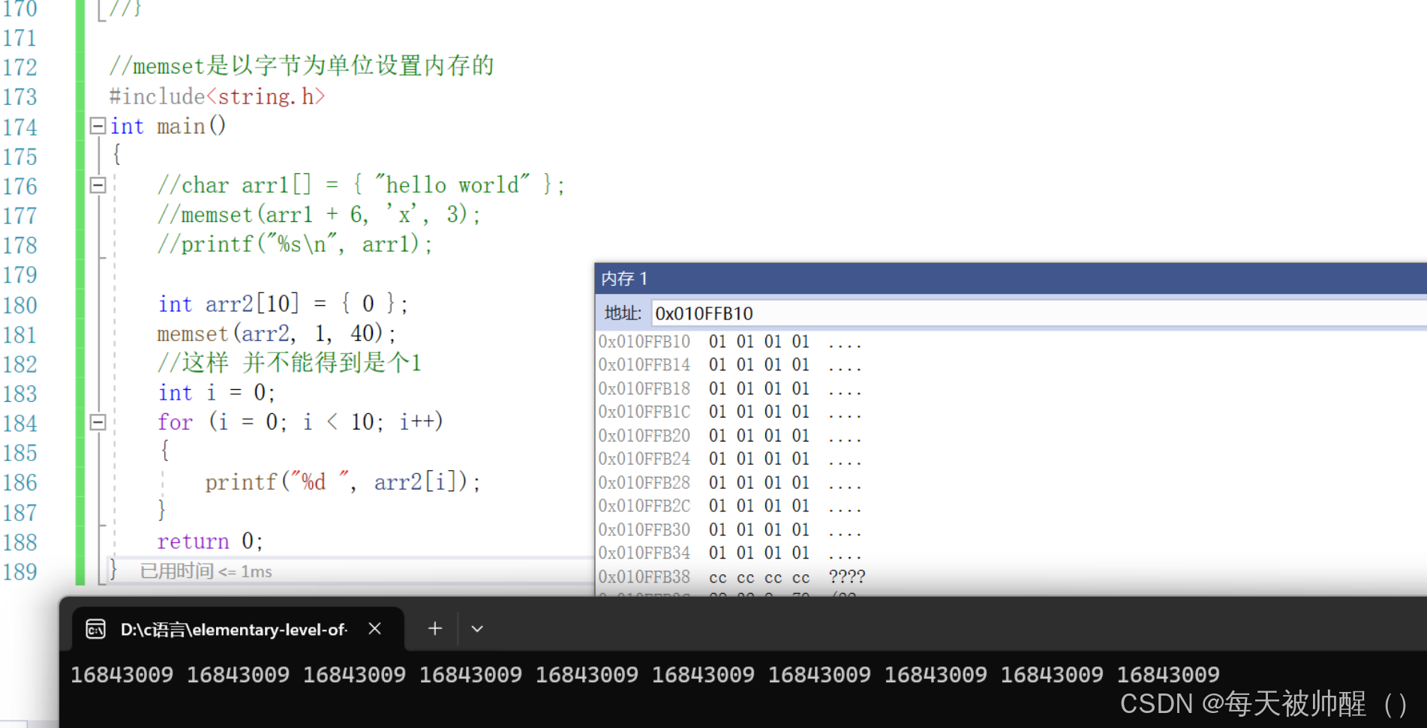Click the terminal tab console icon
Screen dimensions: 1427x728
[96, 628]
